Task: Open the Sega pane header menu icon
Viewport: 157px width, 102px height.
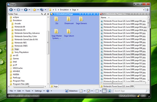Action: point(94,14)
